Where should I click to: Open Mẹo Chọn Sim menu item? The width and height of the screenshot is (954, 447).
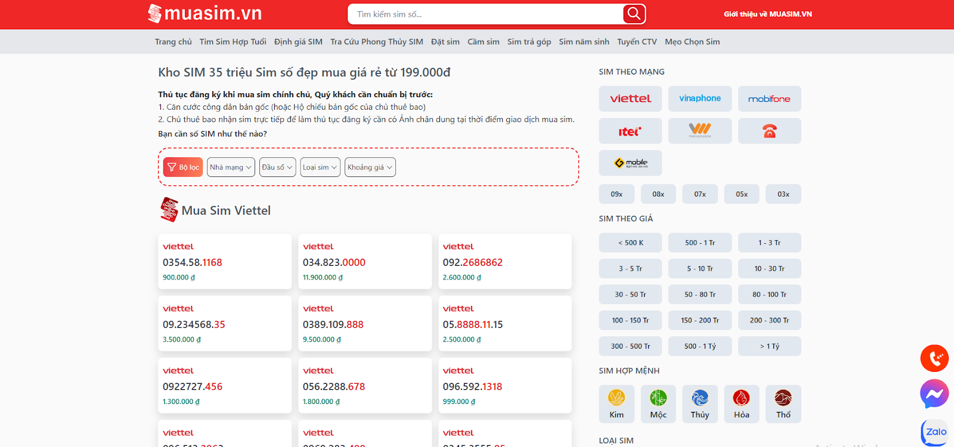point(692,42)
